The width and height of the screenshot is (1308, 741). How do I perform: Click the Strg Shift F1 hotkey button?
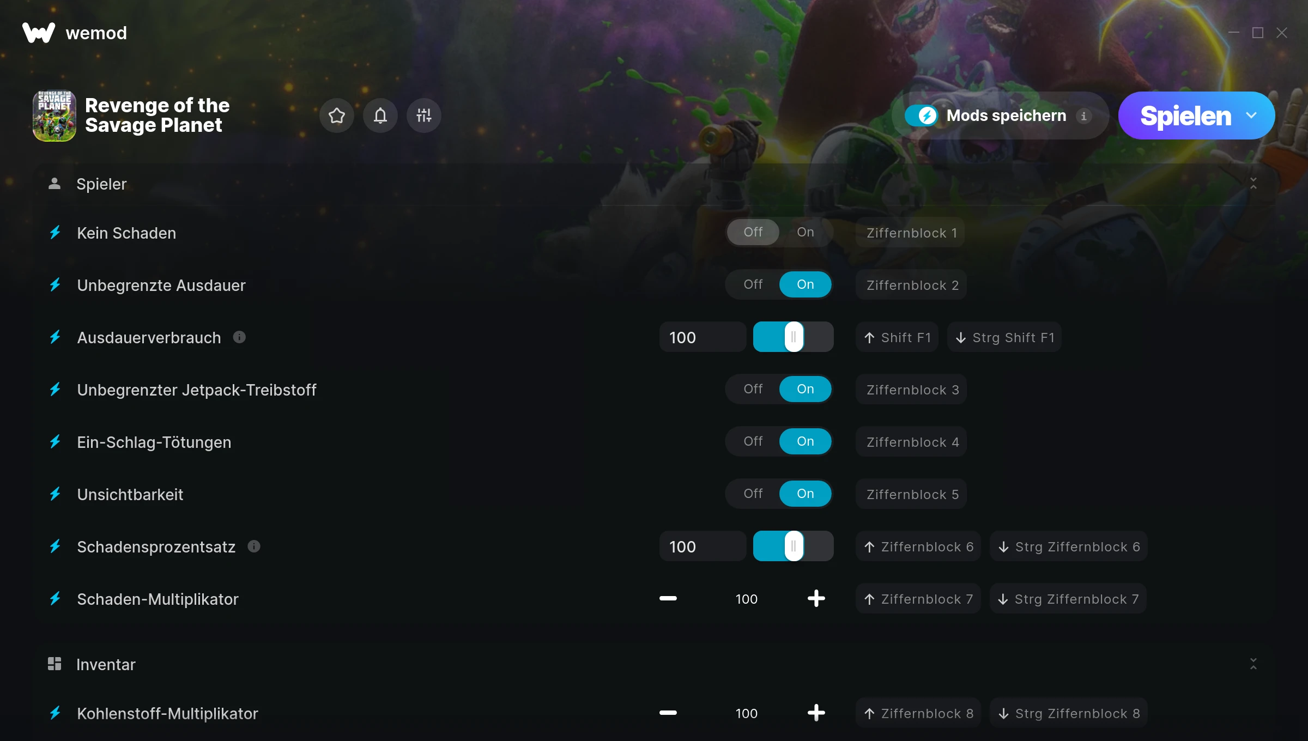tap(1005, 337)
